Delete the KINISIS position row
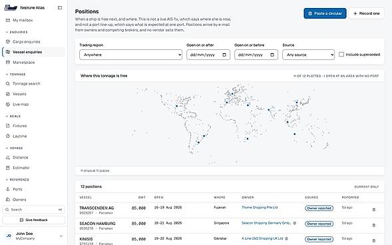This screenshot has height=245, width=392. [374, 240]
